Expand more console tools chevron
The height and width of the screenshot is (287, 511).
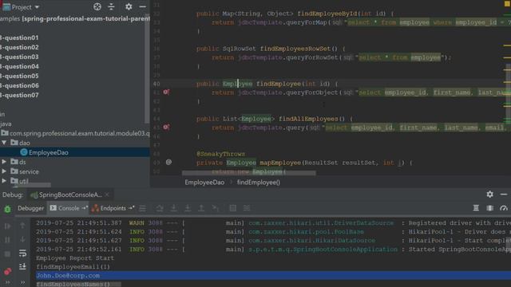[22, 282]
